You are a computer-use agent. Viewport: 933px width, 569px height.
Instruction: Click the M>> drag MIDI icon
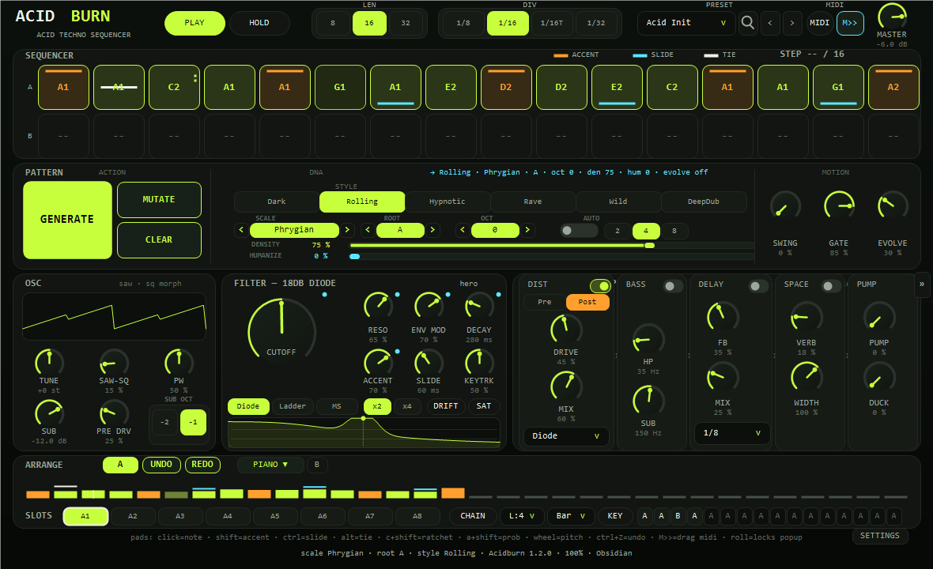850,23
